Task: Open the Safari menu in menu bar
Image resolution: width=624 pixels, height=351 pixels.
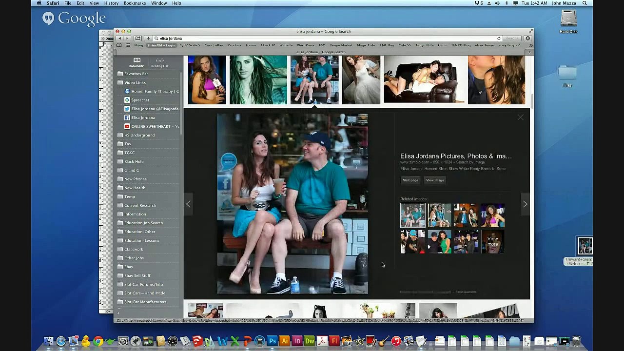Action: tap(53, 3)
